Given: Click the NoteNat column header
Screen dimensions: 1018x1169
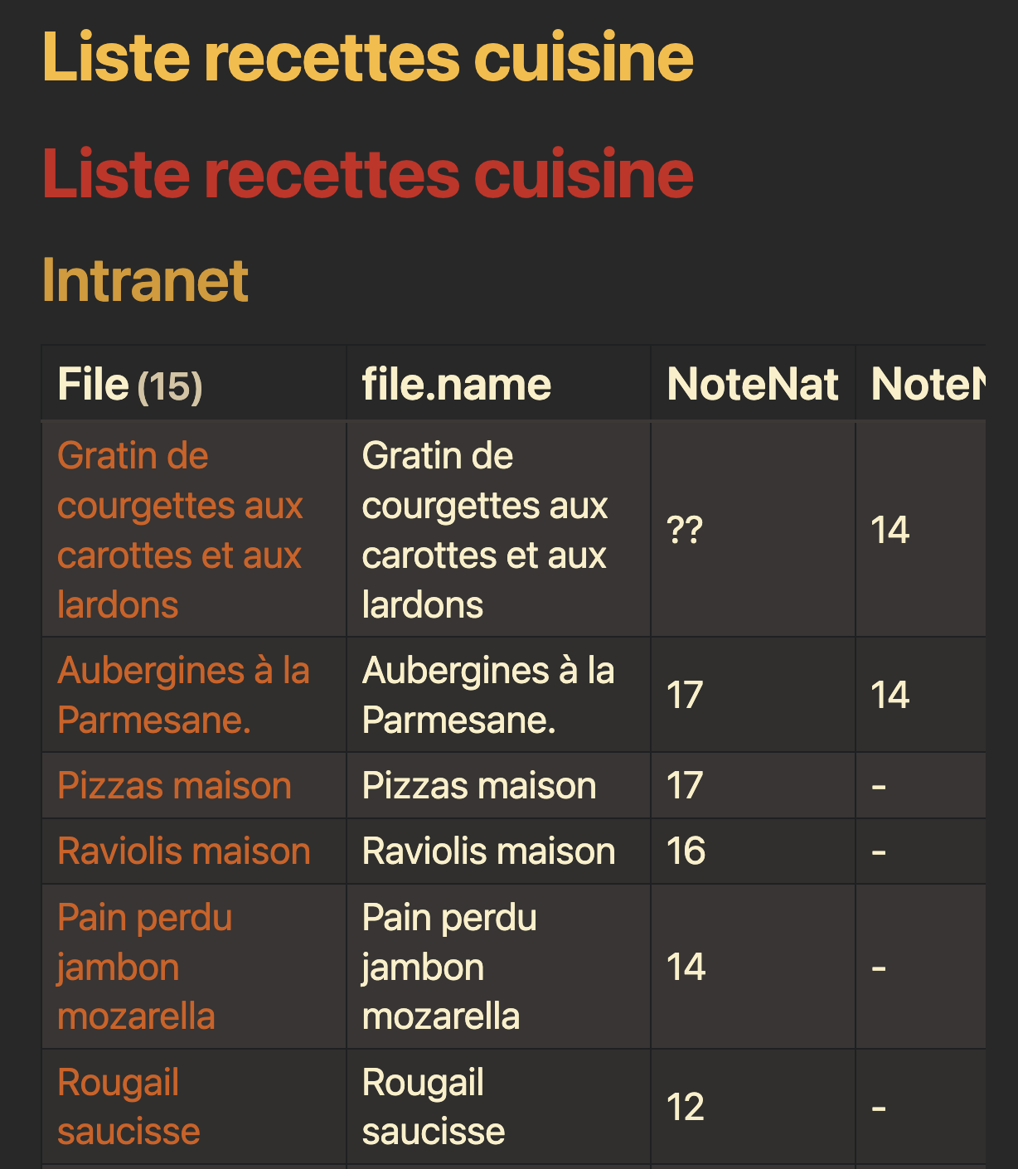Looking at the screenshot, I should (x=752, y=385).
